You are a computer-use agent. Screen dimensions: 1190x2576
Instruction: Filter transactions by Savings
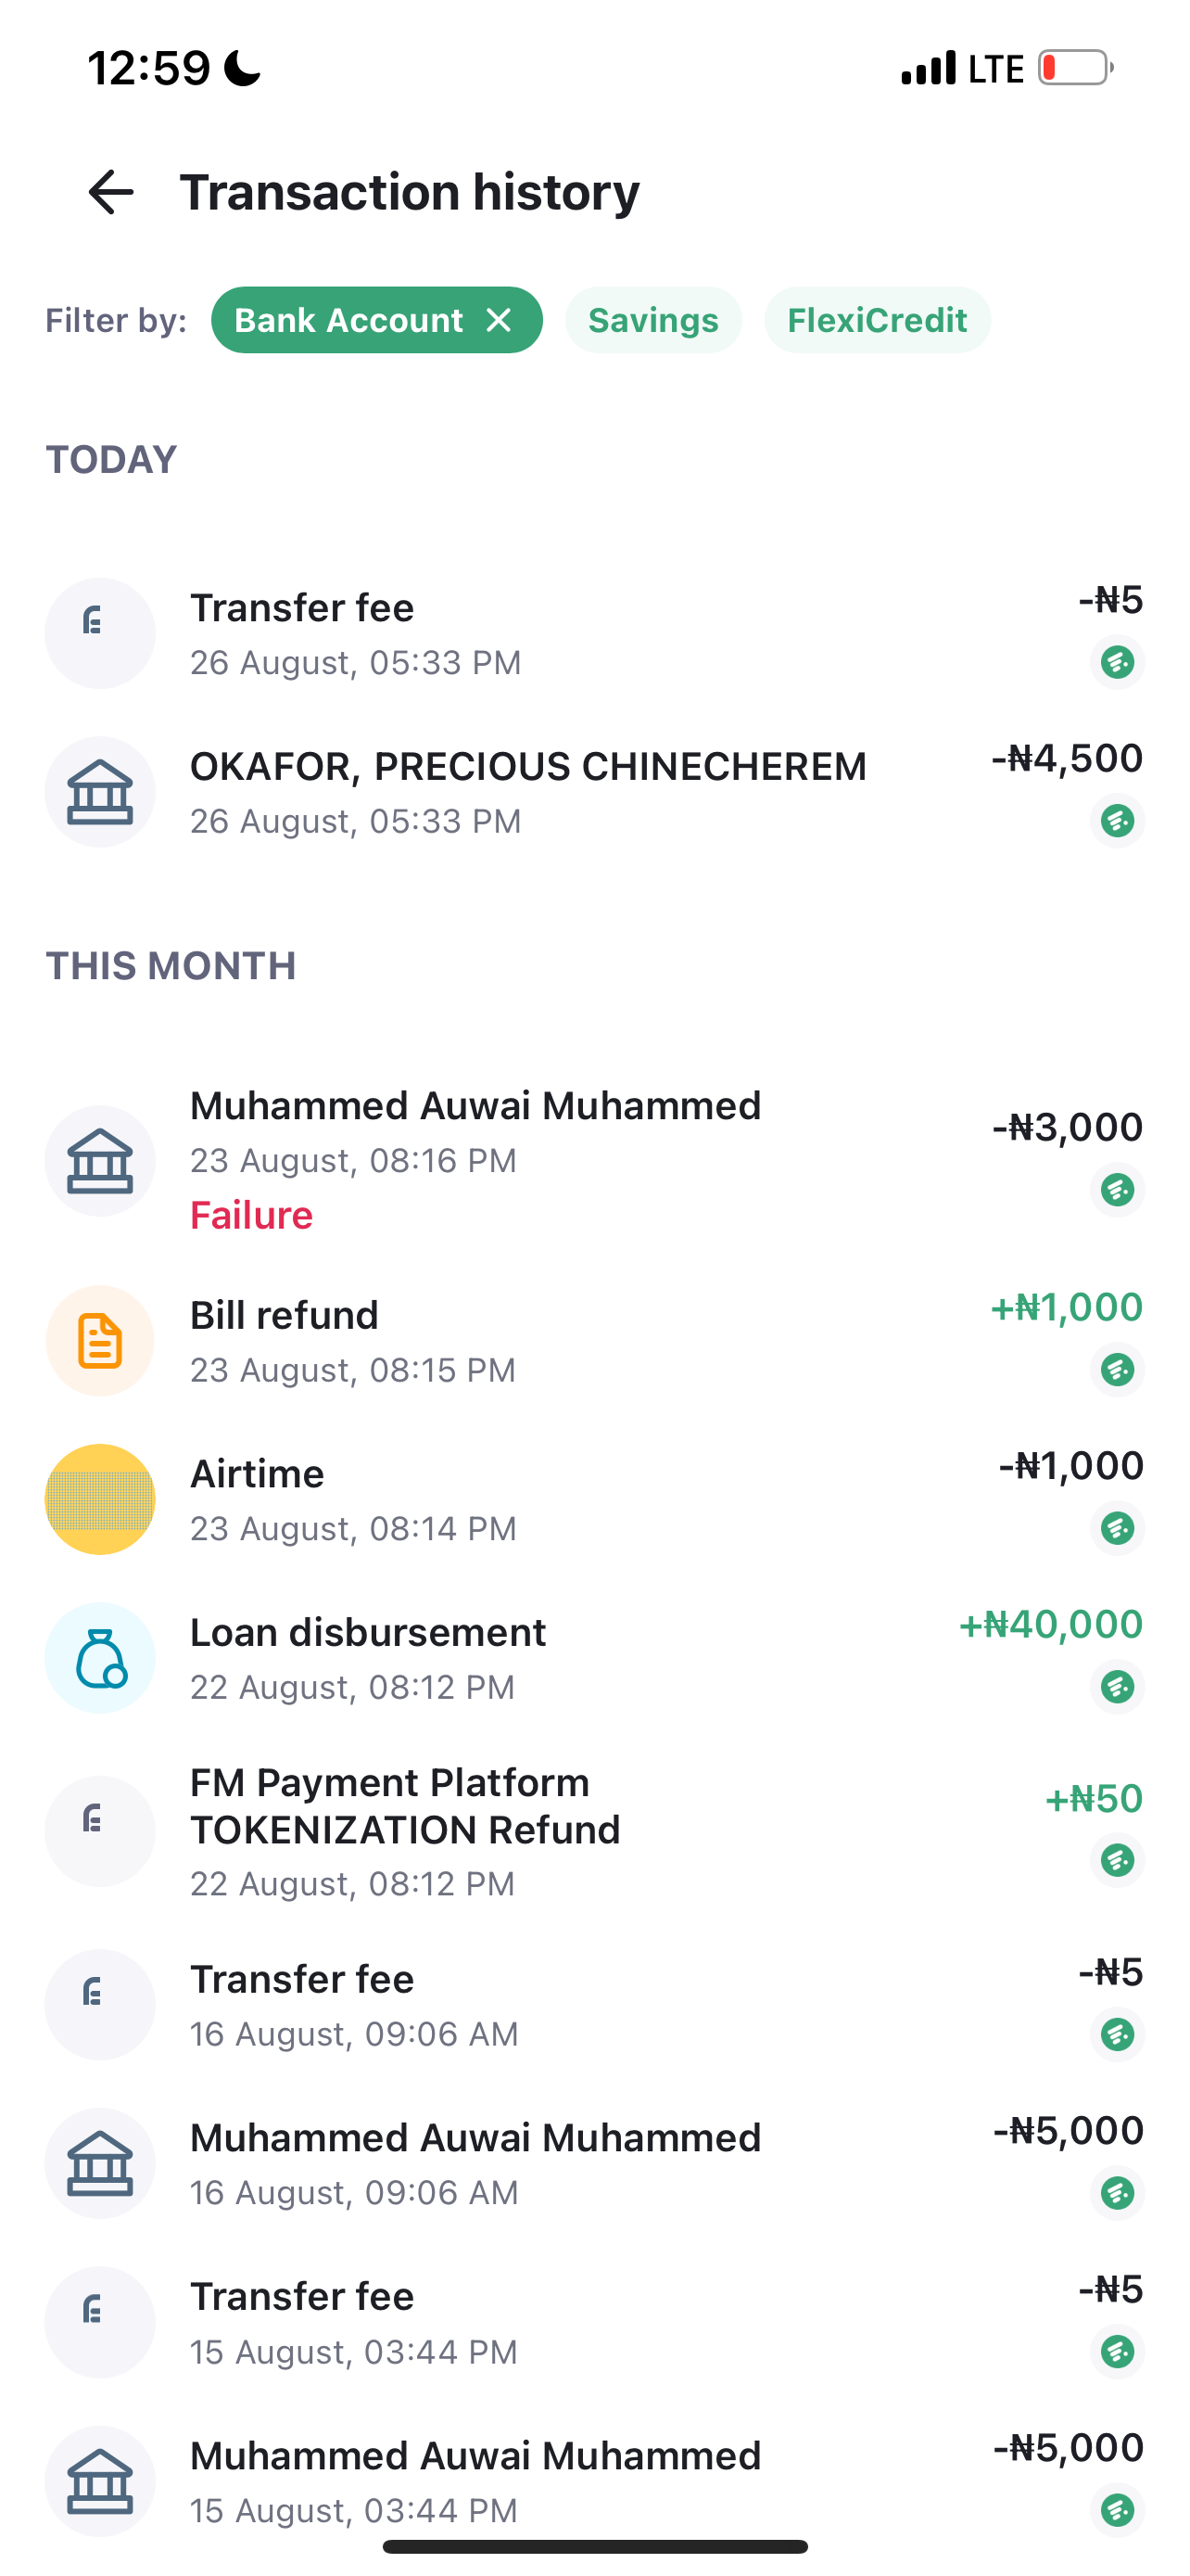[x=652, y=320]
